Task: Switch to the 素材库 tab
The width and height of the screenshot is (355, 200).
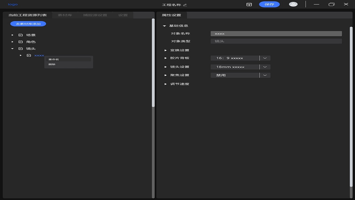Action: click(x=65, y=15)
